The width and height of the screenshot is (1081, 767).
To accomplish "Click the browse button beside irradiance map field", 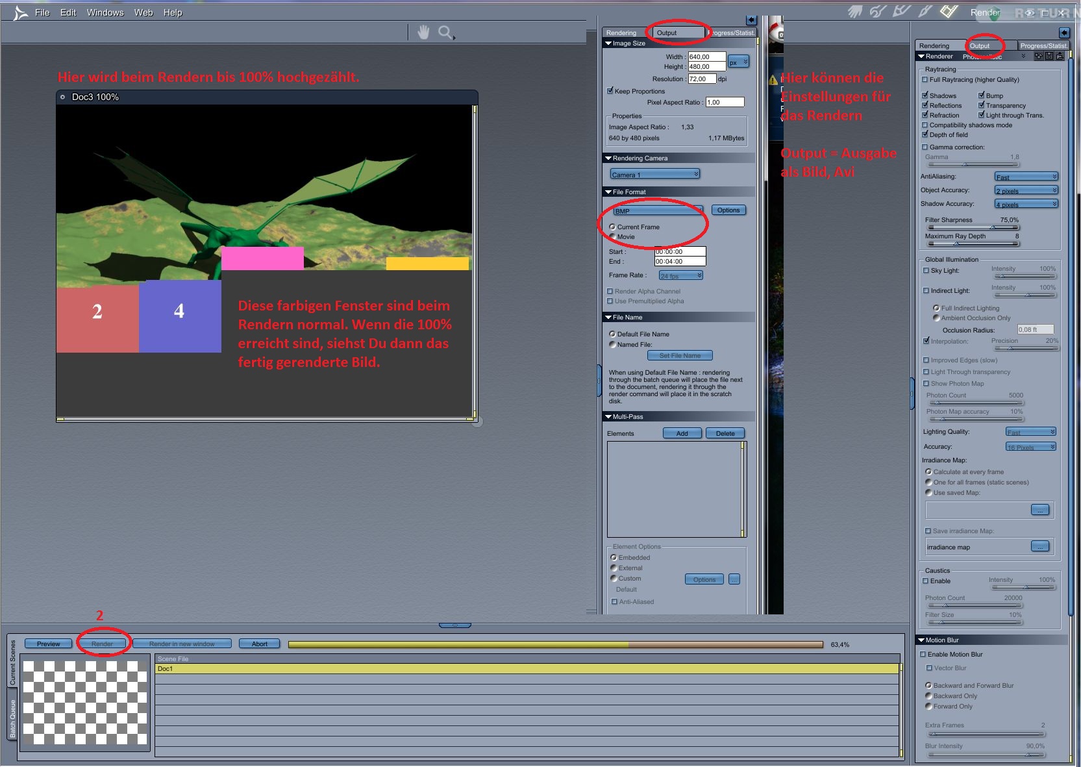I will tap(1039, 546).
